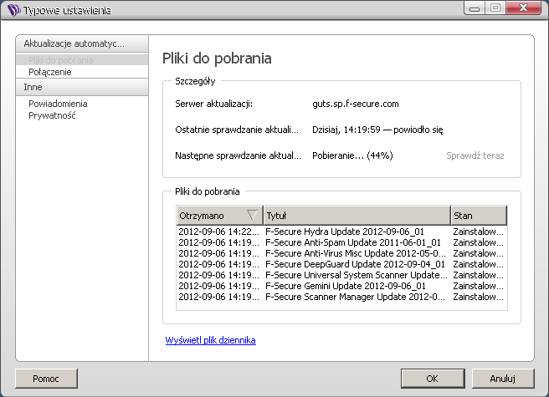Image resolution: width=549 pixels, height=397 pixels.
Task: Open the Prywatność settings page
Action: (x=52, y=115)
